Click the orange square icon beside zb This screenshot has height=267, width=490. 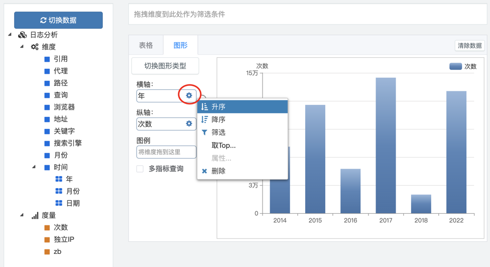(x=47, y=252)
